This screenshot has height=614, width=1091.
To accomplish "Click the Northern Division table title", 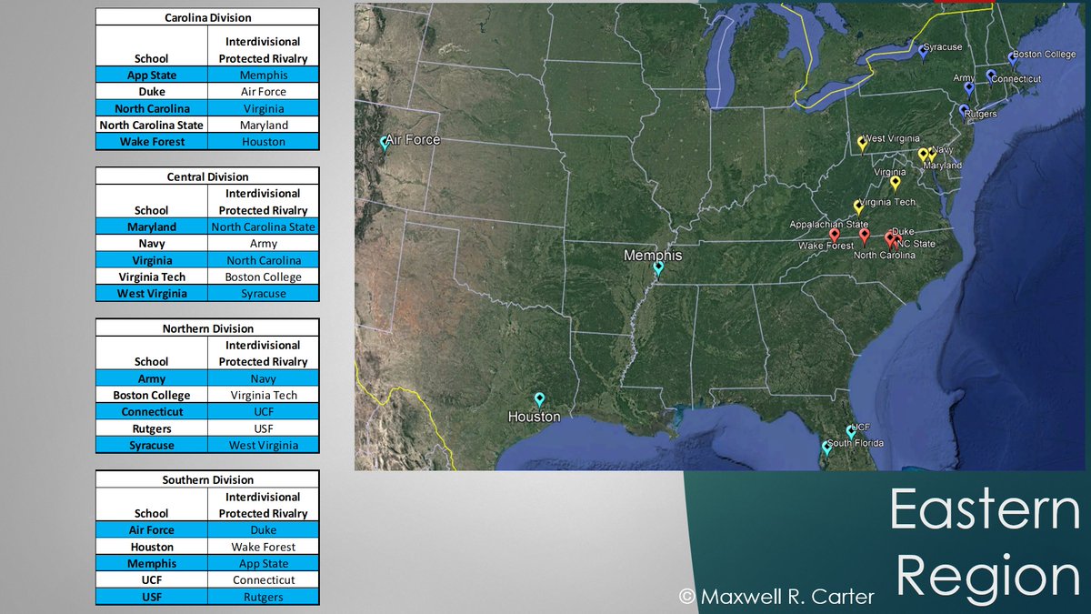I will 208,328.
